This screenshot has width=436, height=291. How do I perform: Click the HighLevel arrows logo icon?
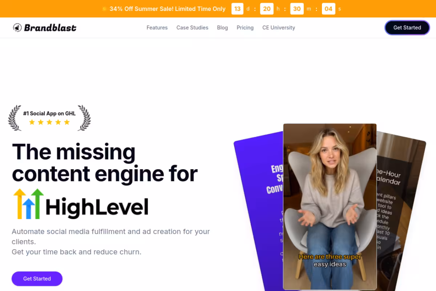(x=28, y=203)
